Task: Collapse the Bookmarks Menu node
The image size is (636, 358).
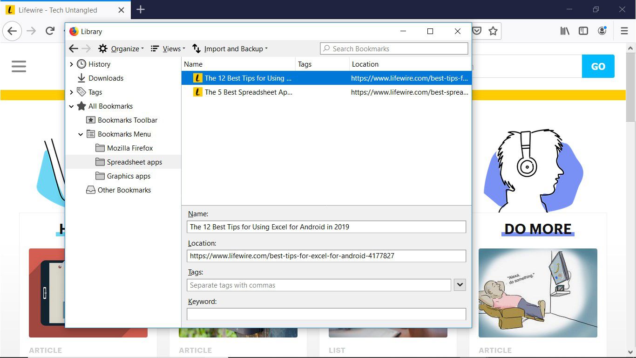Action: [81, 134]
